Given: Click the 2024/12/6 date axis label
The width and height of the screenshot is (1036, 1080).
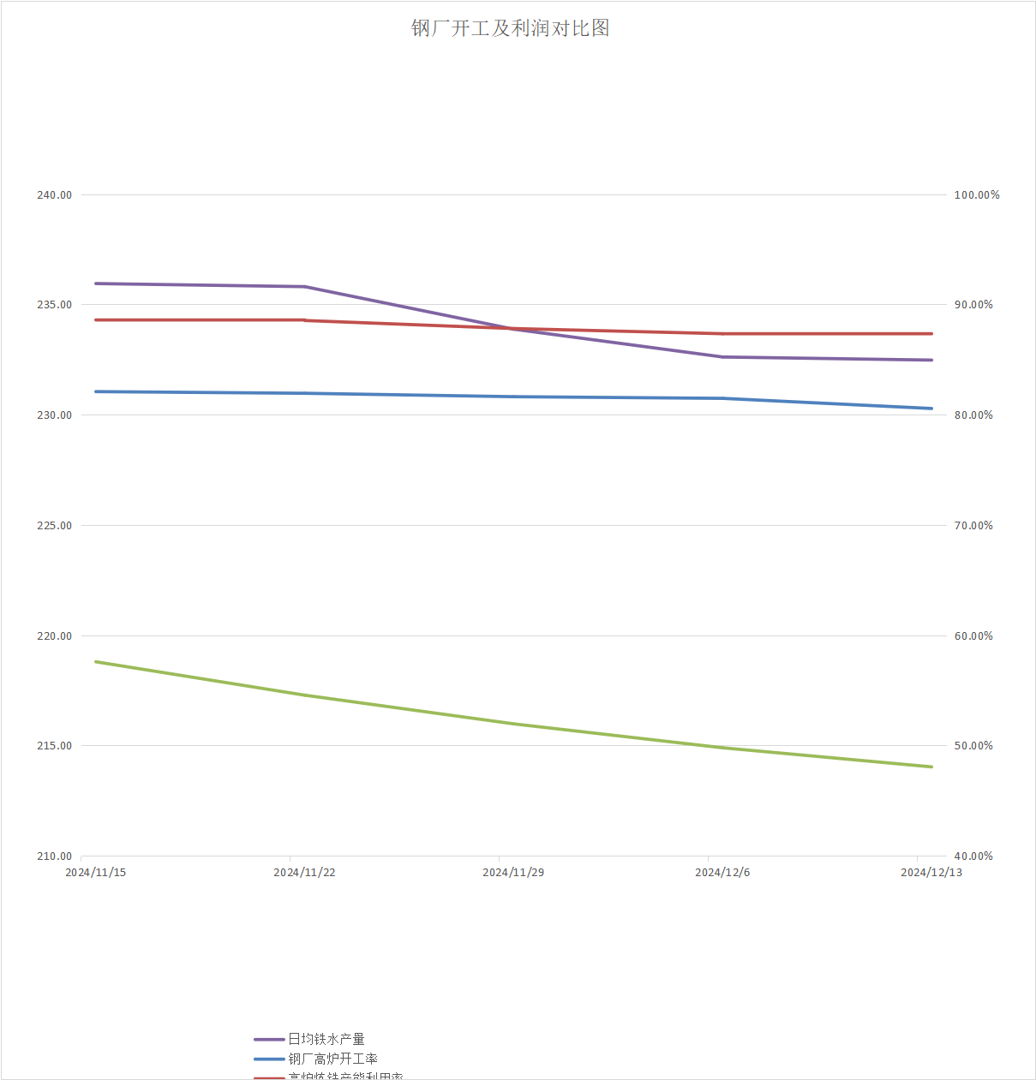Looking at the screenshot, I should coord(722,873).
